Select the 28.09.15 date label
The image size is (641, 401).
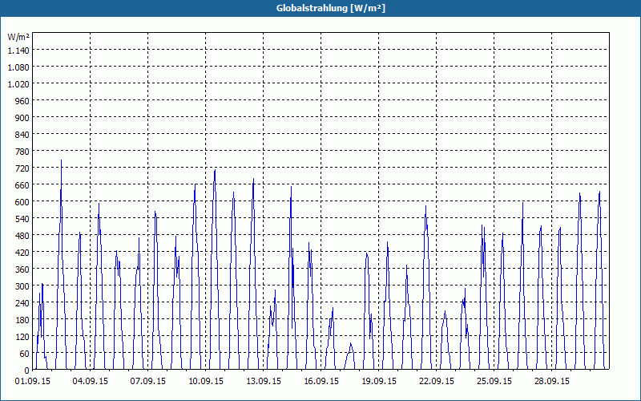click(551, 382)
